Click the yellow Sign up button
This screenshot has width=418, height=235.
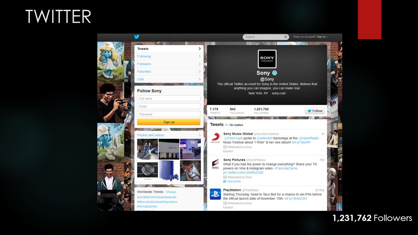click(169, 122)
